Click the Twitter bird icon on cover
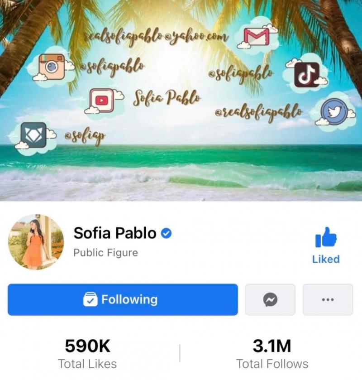Viewport: 362px width, 380px height. point(334,111)
